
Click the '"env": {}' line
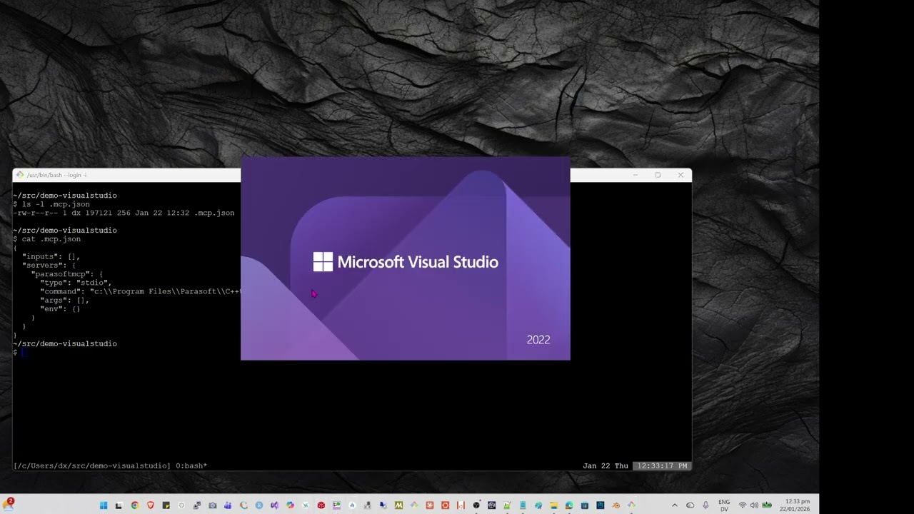pos(60,309)
